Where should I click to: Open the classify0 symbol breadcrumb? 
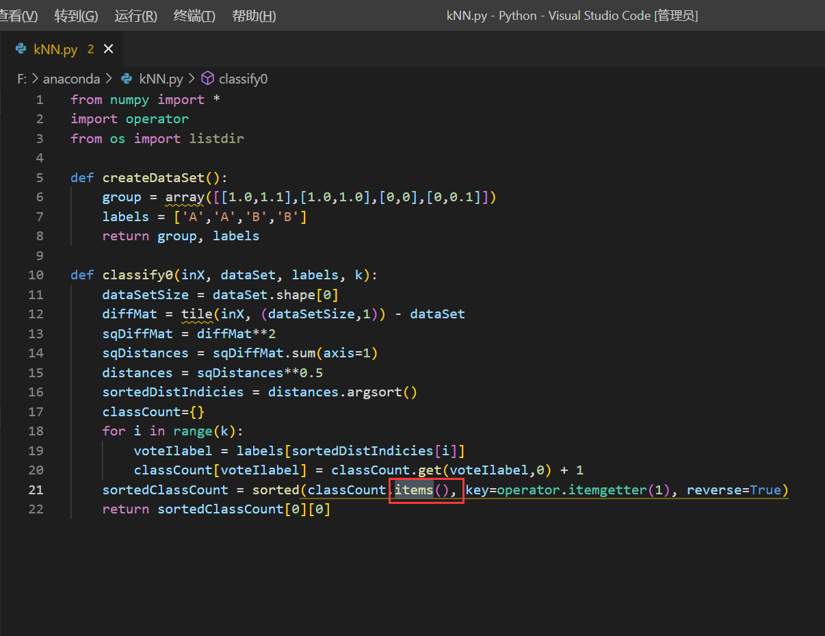point(243,79)
